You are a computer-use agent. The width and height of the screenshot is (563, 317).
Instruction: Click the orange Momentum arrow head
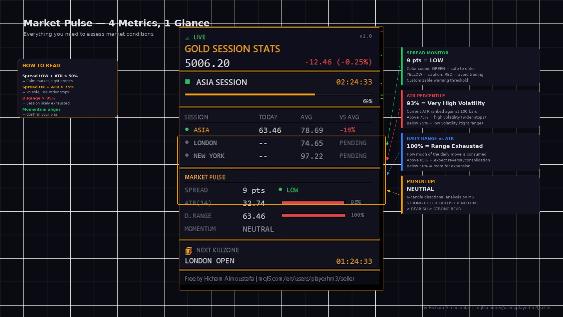(x=389, y=191)
